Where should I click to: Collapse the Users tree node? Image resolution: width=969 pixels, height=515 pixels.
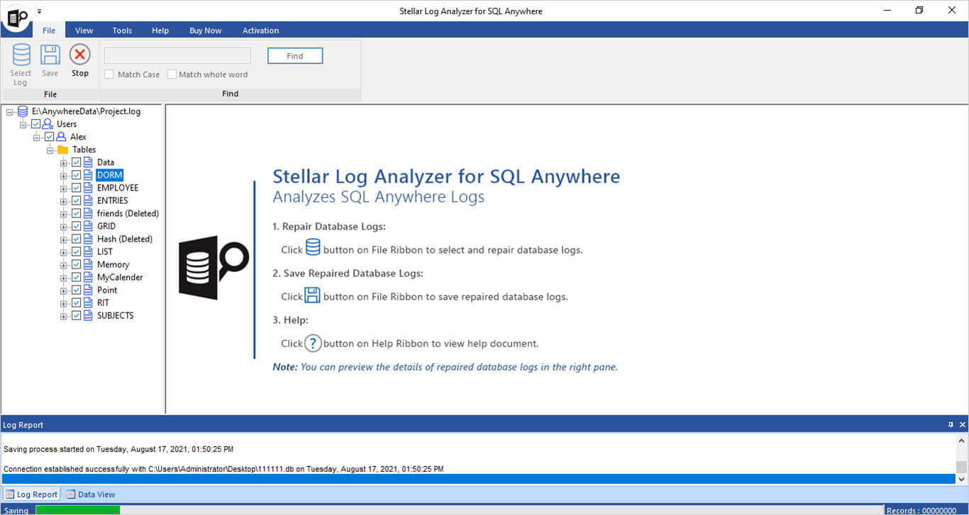(x=23, y=124)
